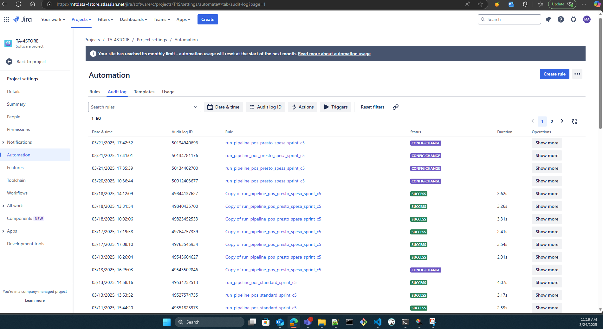603x329 pixels.
Task: Open the notifications bell icon
Action: coord(548,19)
